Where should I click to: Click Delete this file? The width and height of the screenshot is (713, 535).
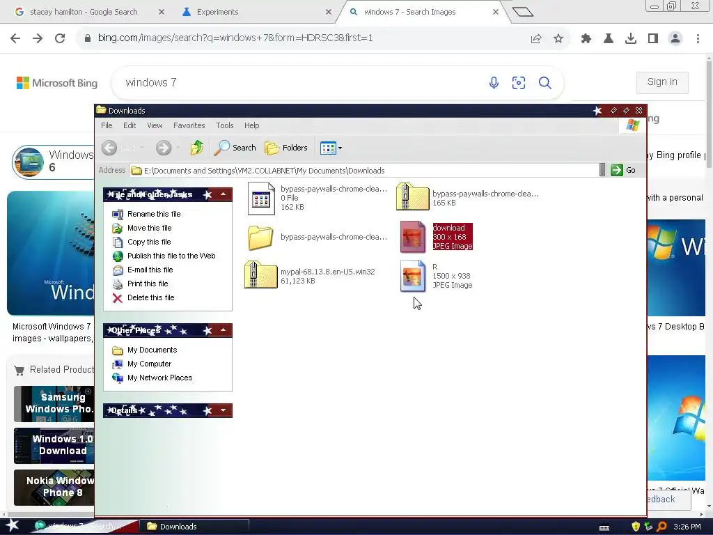(151, 297)
